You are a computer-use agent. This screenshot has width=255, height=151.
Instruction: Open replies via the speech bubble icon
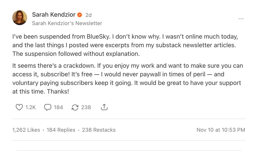48,107
